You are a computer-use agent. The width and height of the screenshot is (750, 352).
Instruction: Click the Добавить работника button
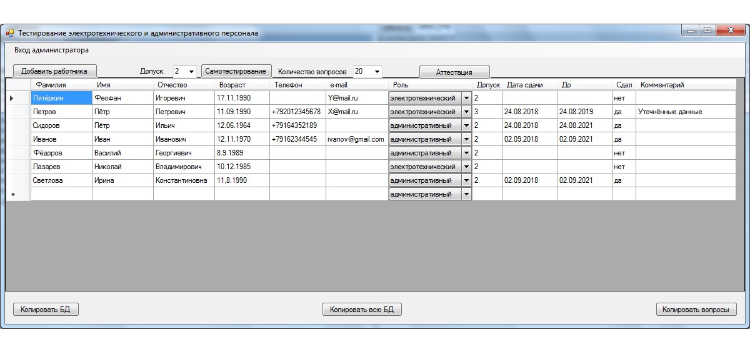pos(55,71)
